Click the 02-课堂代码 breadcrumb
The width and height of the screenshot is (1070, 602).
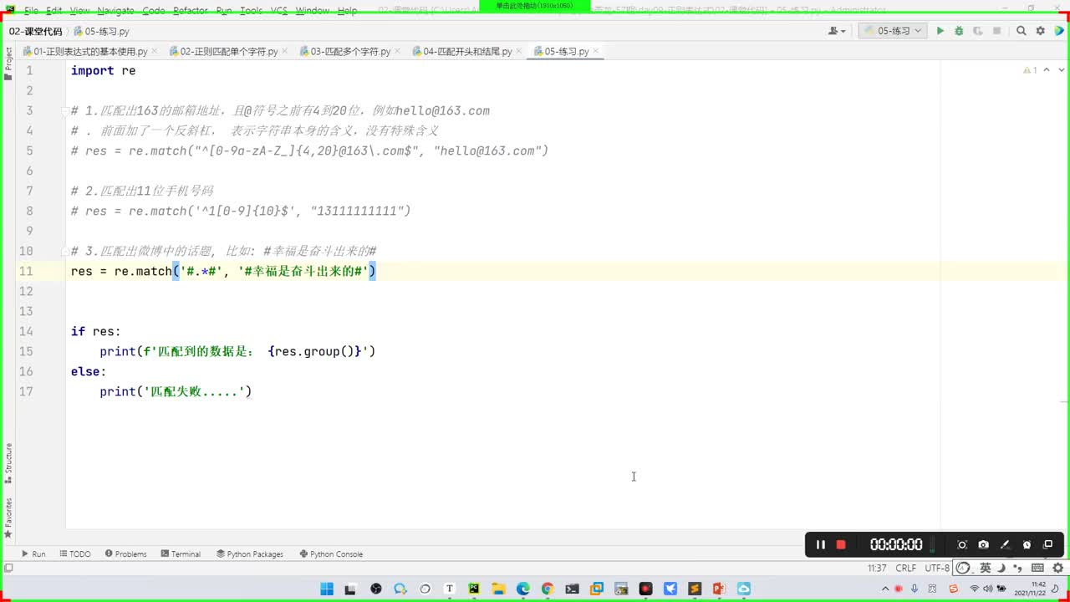tap(35, 31)
